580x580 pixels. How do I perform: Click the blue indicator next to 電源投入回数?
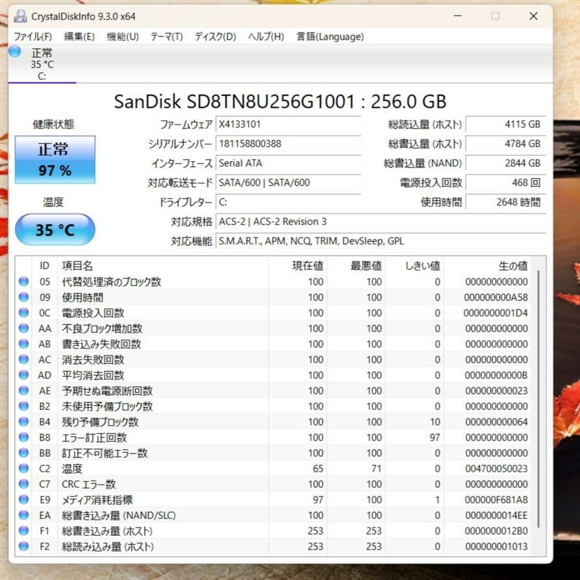[23, 313]
